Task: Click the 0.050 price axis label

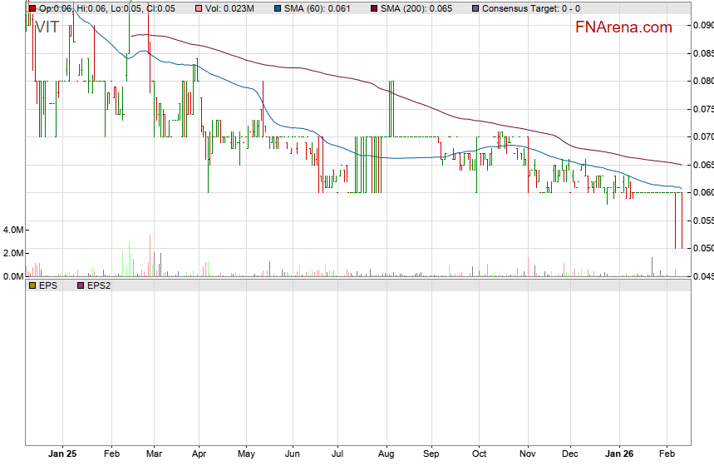Action: 702,248
